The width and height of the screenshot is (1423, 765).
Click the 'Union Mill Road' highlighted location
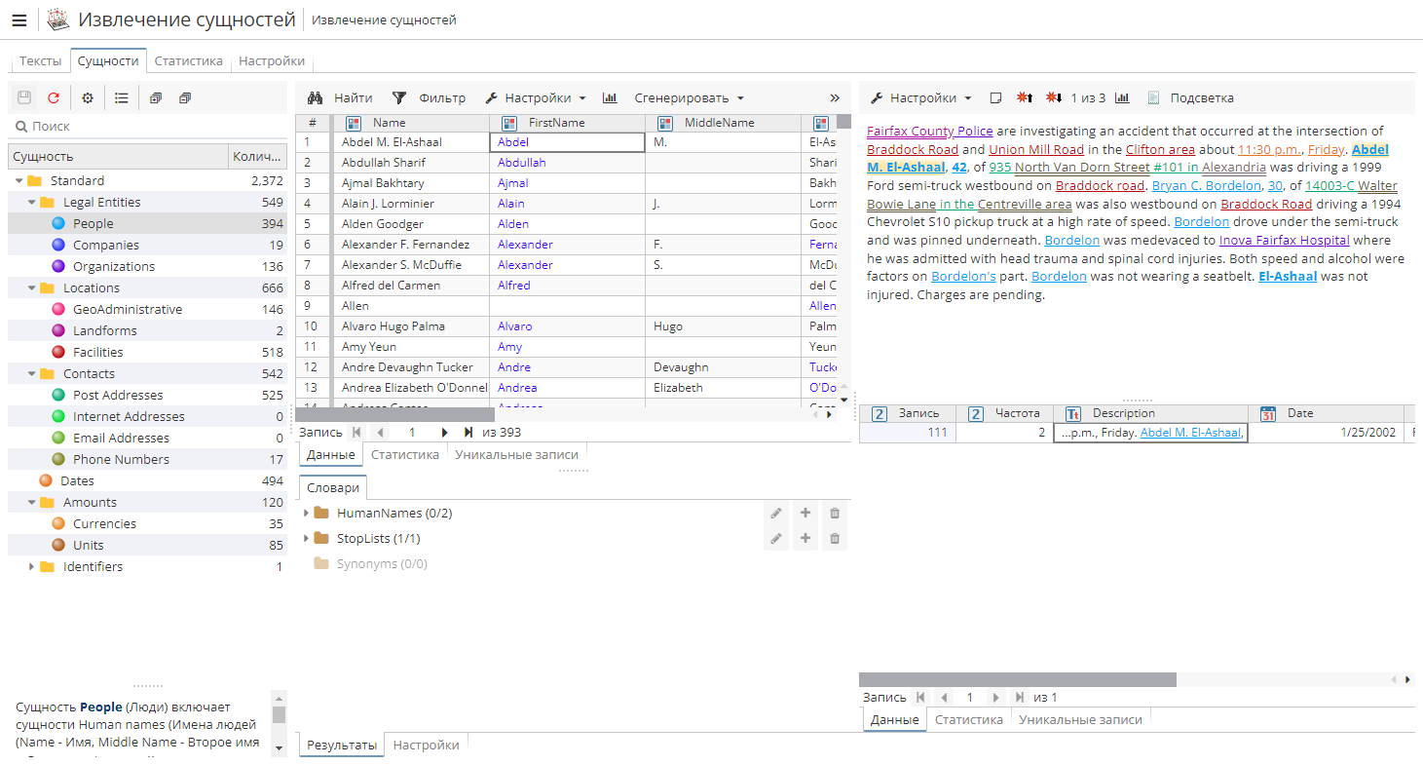(x=1036, y=150)
